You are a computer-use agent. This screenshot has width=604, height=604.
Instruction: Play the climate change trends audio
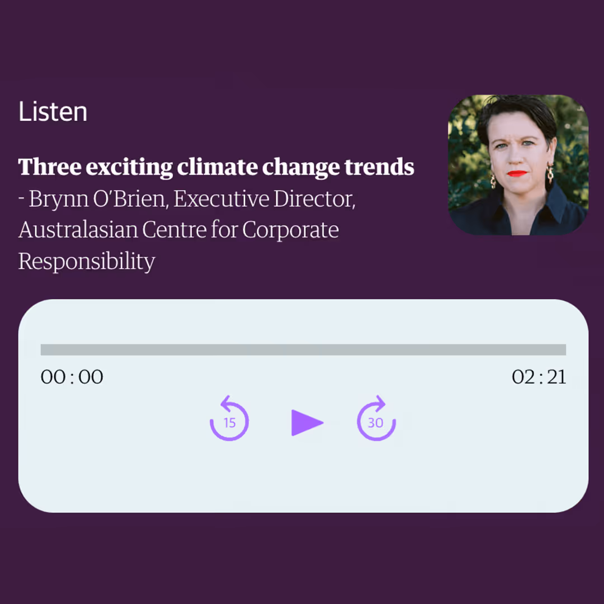tap(307, 423)
